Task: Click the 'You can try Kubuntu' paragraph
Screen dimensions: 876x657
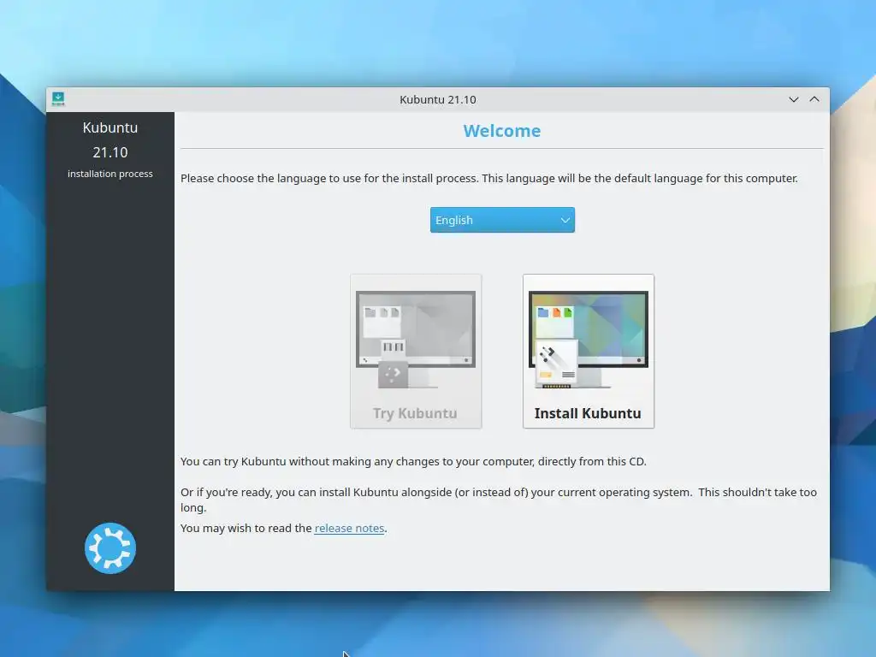Action: (413, 461)
